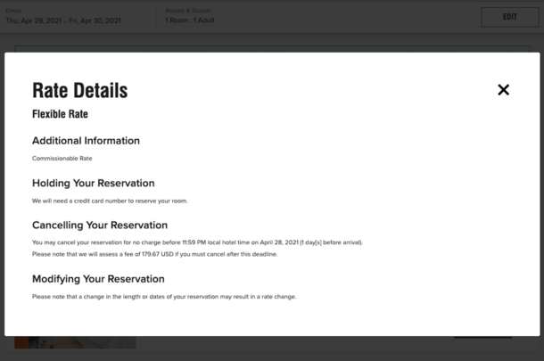Image resolution: width=544 pixels, height=361 pixels.
Task: Click the credit card number requirement sentence
Action: [x=110, y=201]
